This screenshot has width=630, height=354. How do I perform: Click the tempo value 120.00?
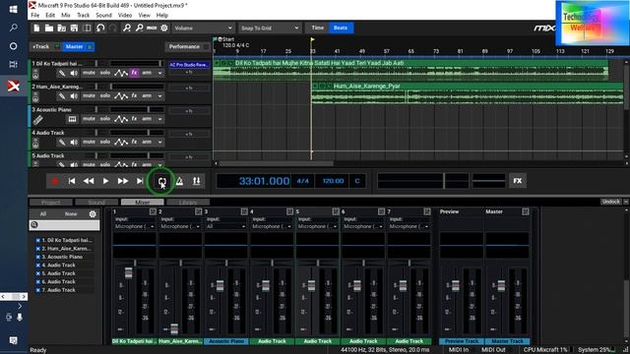pos(333,181)
